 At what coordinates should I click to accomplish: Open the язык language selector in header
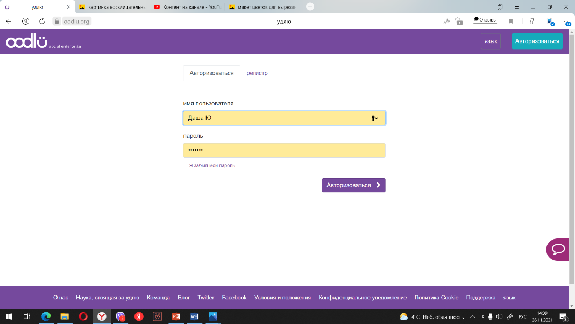pyautogui.click(x=490, y=41)
